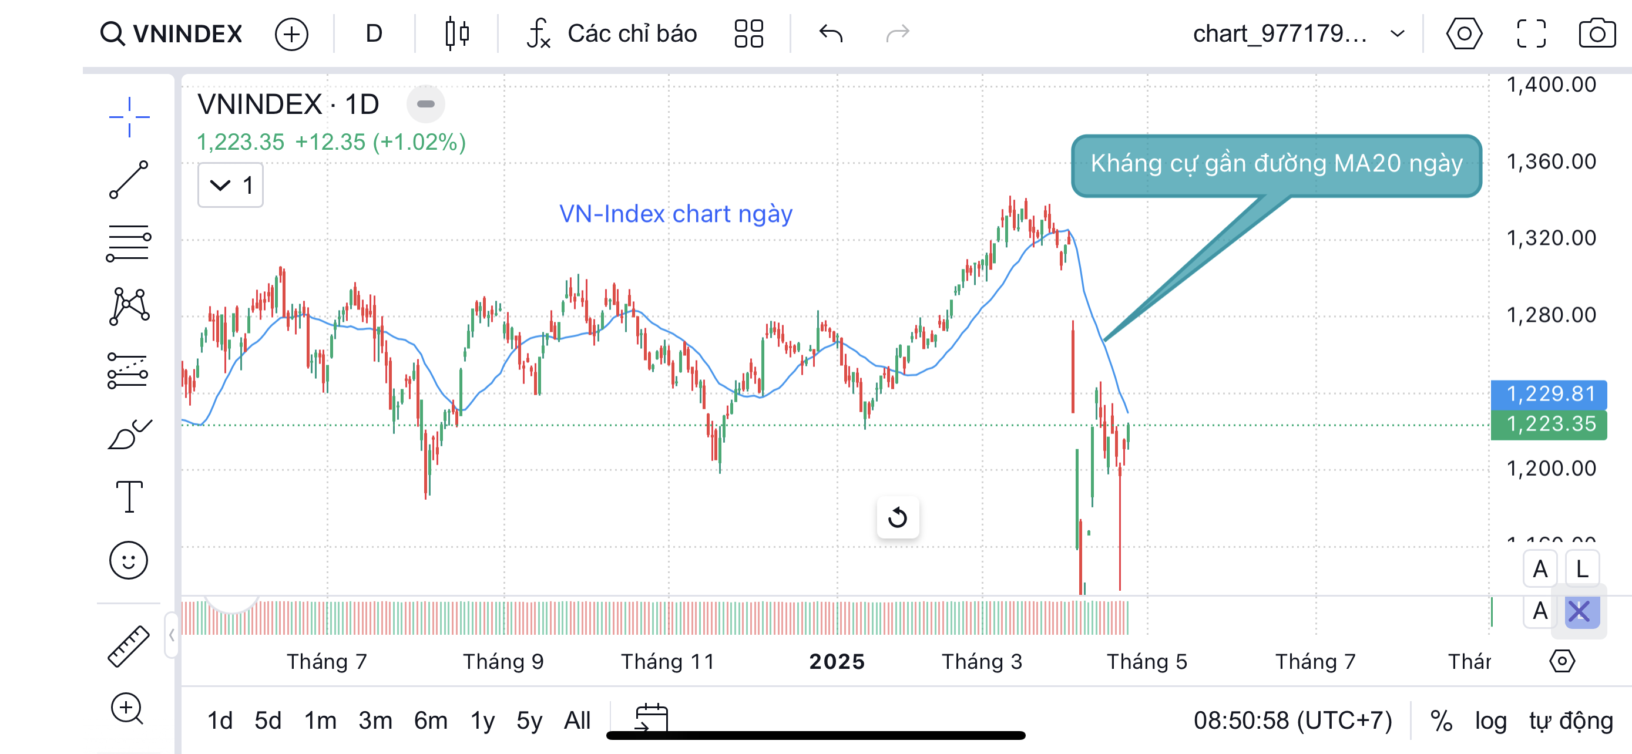The image size is (1632, 754).
Task: Open Các chỉ báo indicators
Action: (x=612, y=33)
